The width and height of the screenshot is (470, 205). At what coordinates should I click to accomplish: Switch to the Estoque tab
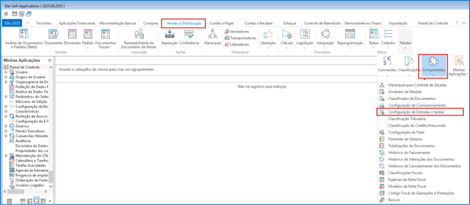290,23
